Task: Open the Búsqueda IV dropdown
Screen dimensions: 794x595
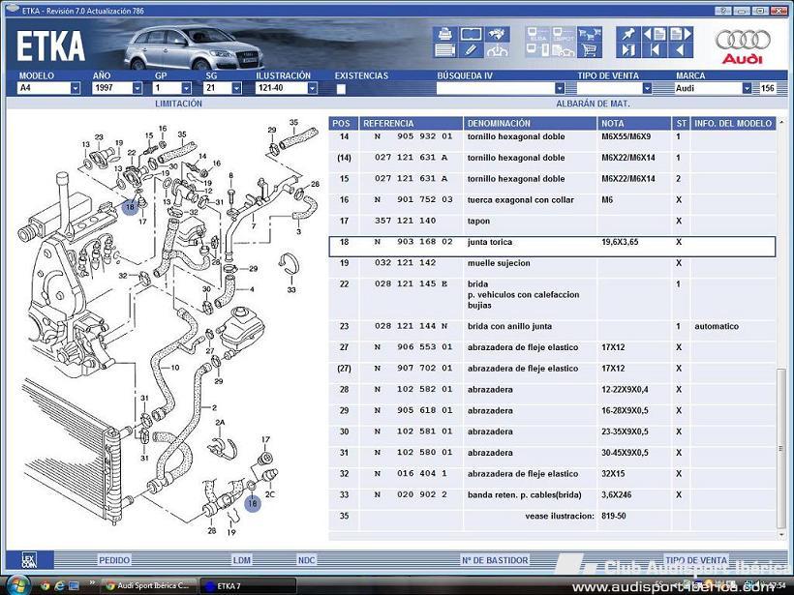Action: tap(560, 89)
